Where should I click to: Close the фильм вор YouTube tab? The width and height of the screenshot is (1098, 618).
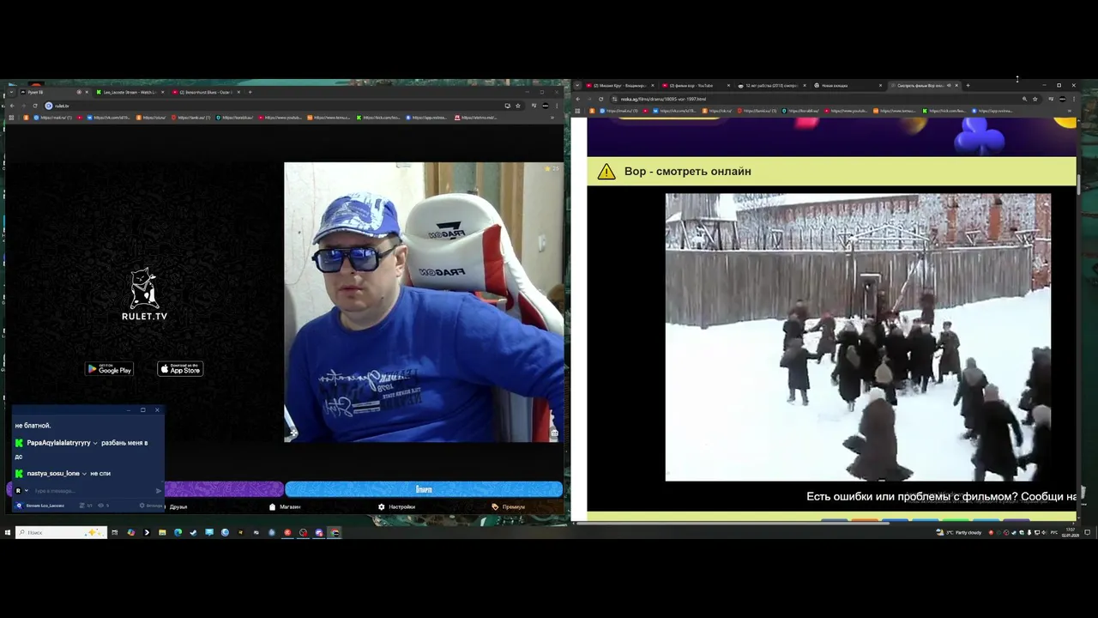click(x=728, y=86)
